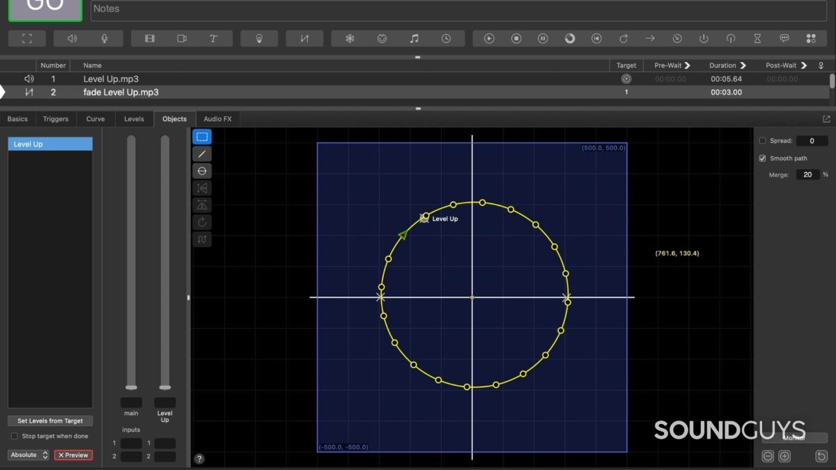
Task: Add a GoTo cue with arrow icon
Action: coord(650,38)
